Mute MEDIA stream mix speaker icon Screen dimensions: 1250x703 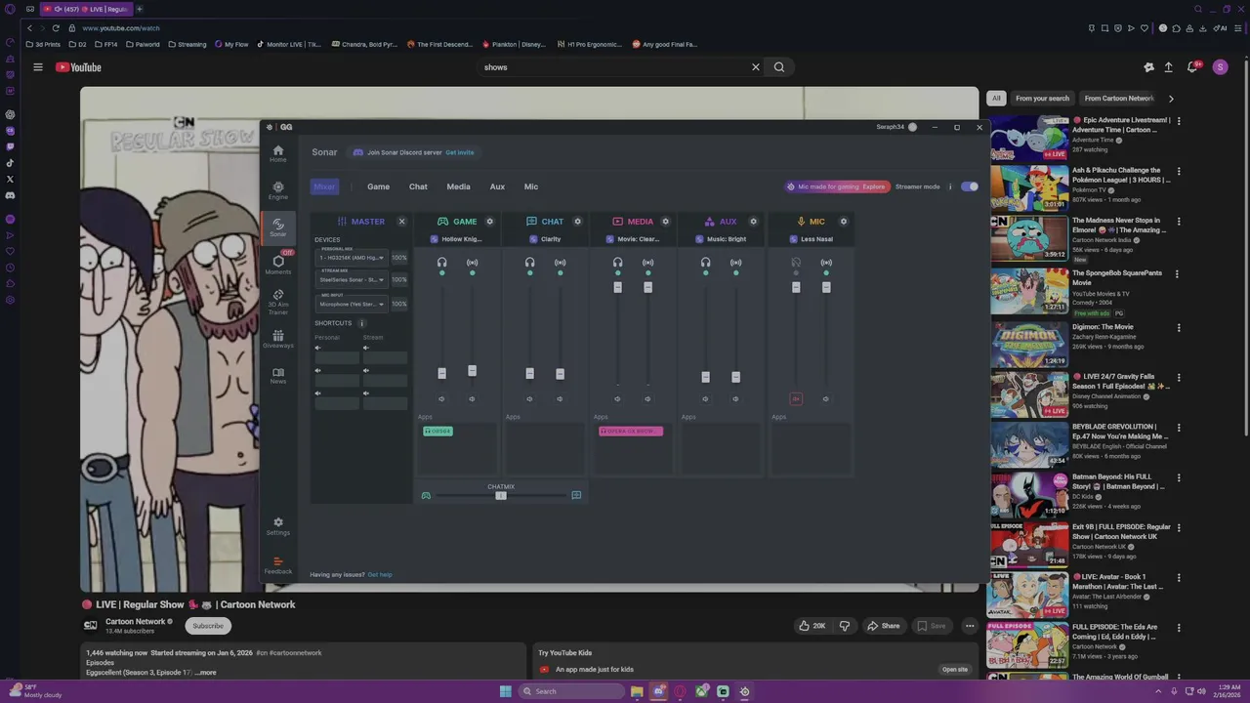pyautogui.click(x=647, y=398)
